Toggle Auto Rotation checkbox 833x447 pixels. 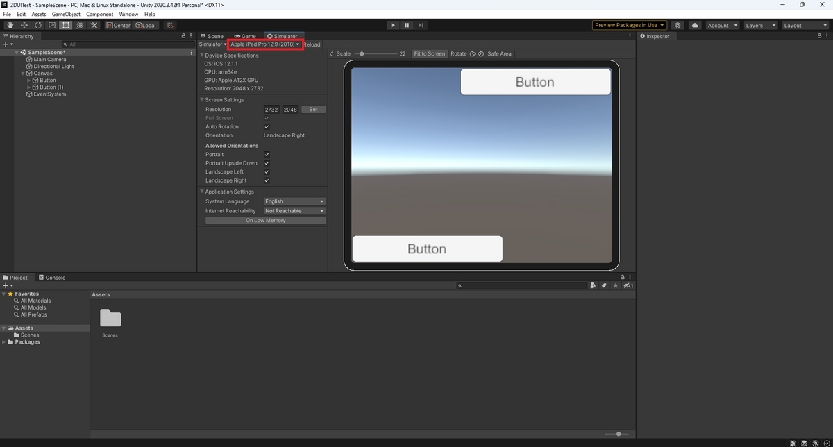267,126
